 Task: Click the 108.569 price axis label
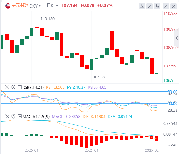pyautogui.click(x=170, y=48)
